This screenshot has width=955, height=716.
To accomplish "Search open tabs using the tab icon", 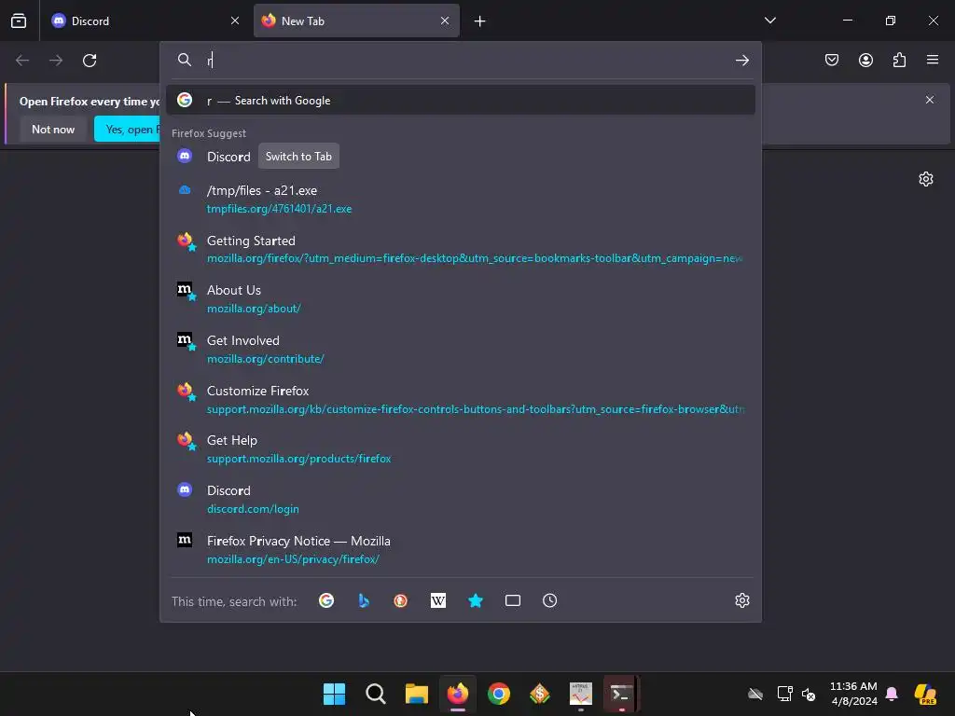I will pos(513,601).
